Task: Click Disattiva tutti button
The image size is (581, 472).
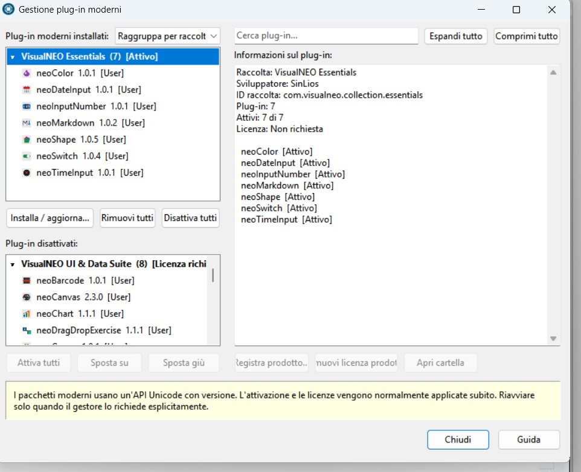Action: point(190,218)
